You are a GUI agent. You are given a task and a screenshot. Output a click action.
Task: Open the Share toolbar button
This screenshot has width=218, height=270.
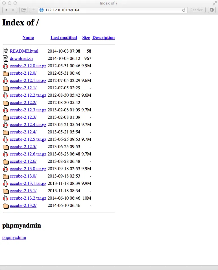[24, 10]
